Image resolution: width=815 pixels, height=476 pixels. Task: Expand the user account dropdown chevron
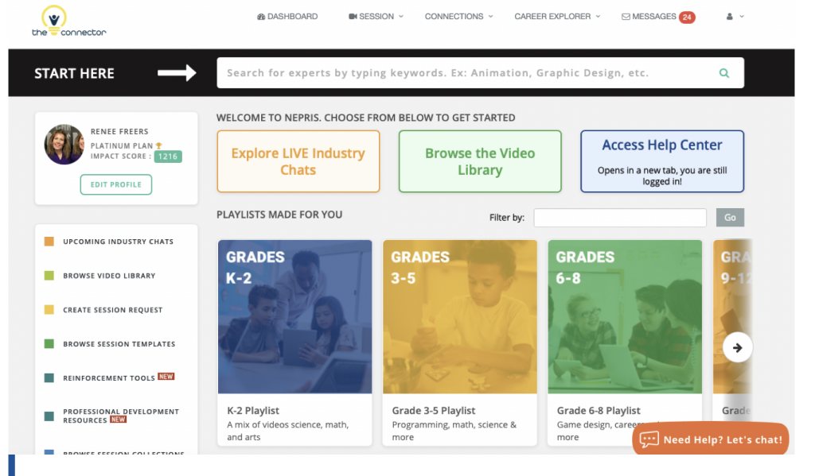(742, 17)
